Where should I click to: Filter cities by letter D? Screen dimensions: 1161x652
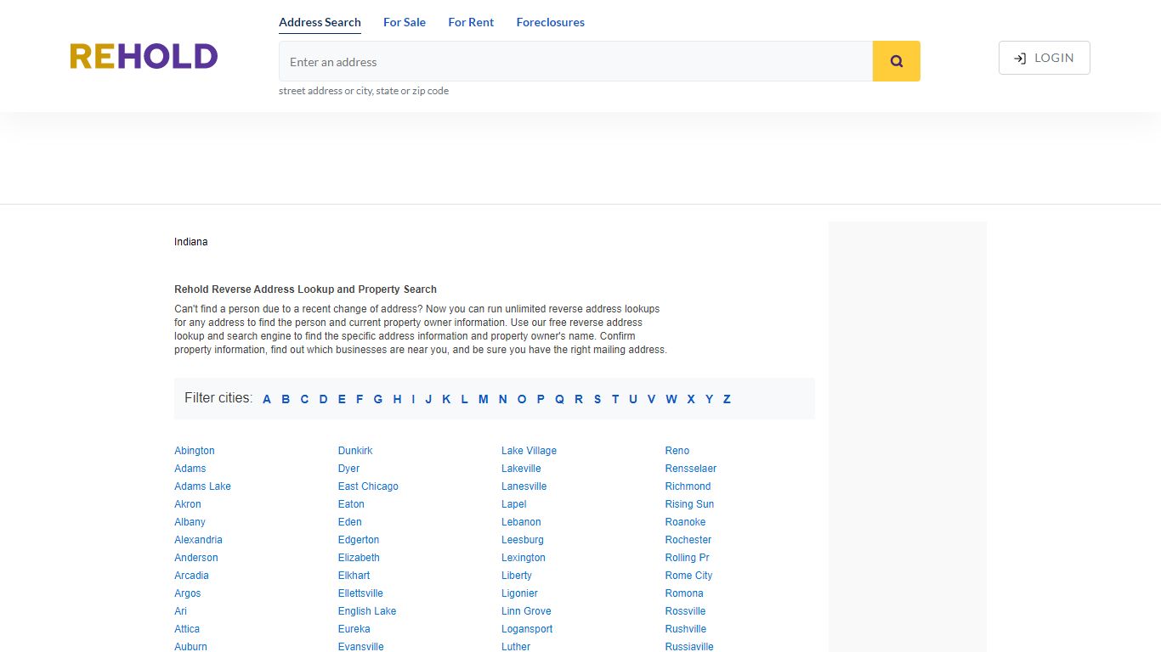(323, 399)
